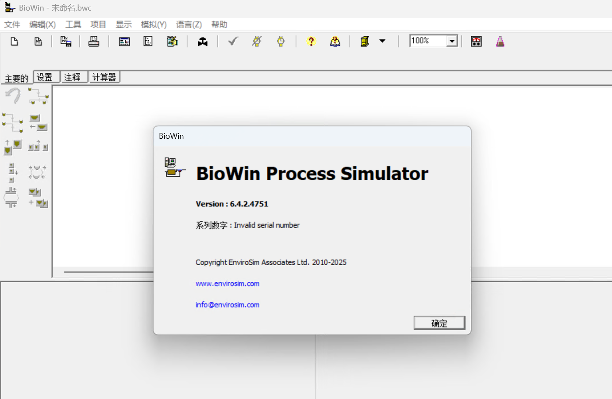Viewport: 612px width, 399px height.
Task: Click the curved undo arrow palette icon
Action: 13,95
